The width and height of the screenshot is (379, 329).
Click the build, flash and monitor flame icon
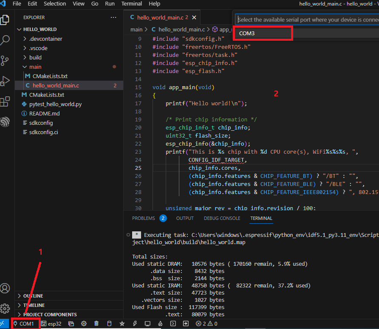[x=160, y=323]
